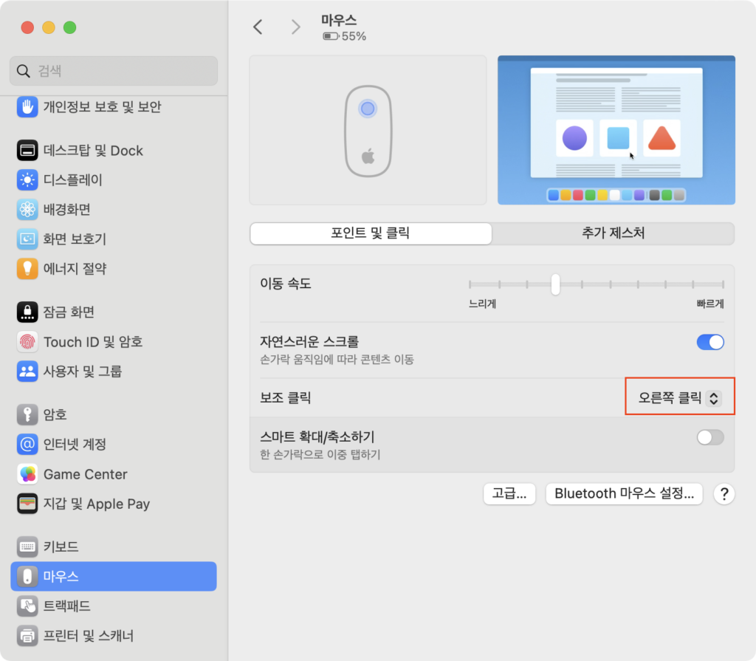Click the Wallet & Apple Pay icon
The image size is (756, 661).
pyautogui.click(x=27, y=504)
